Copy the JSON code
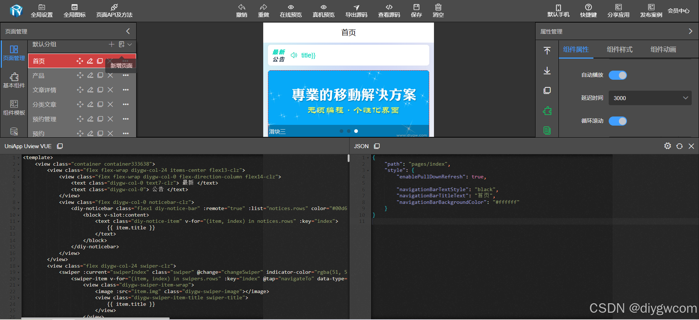Screen dimensions: 699x320 [x=377, y=146]
